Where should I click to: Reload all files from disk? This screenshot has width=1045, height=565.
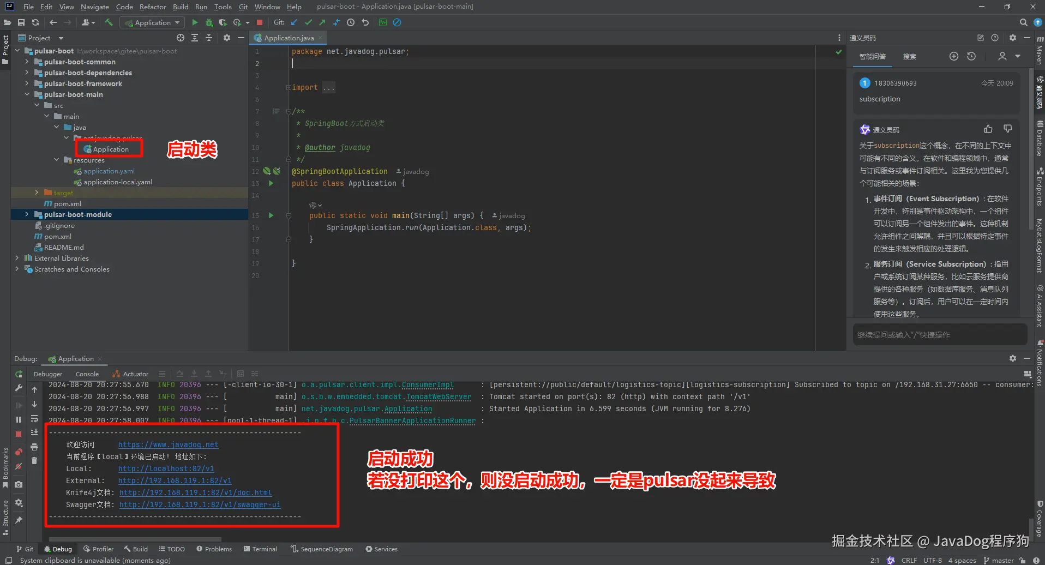(35, 22)
